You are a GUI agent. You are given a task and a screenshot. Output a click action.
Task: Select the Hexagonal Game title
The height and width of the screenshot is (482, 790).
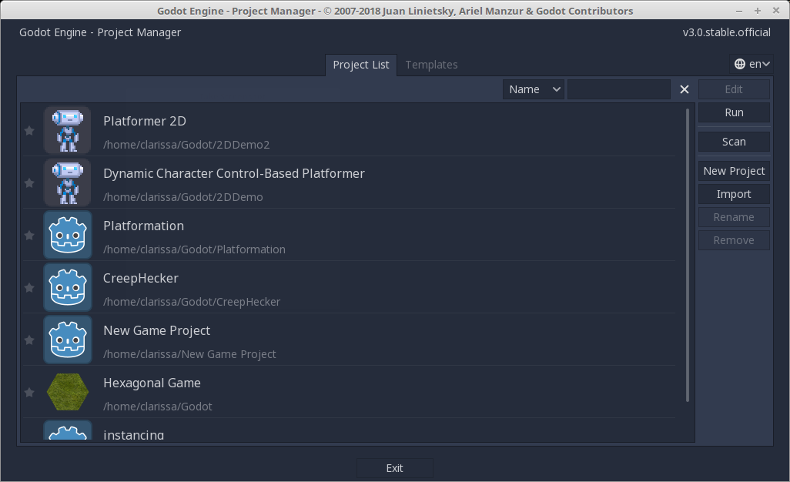point(152,383)
